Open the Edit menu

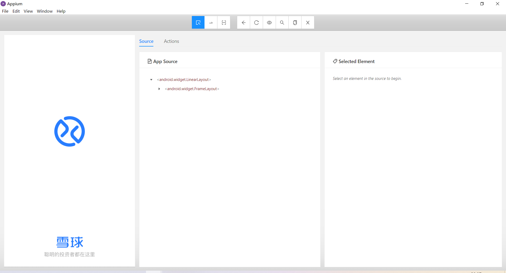(x=16, y=11)
